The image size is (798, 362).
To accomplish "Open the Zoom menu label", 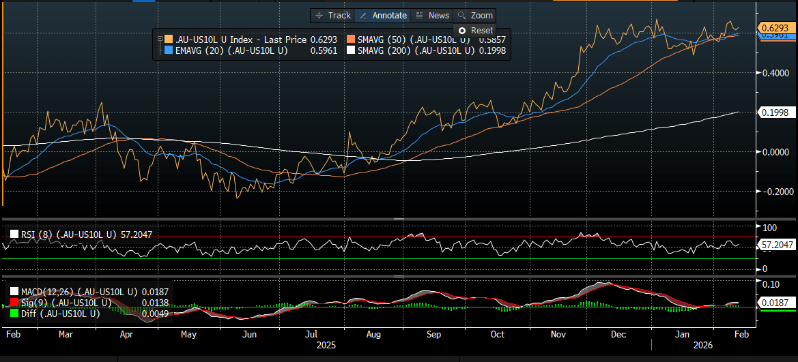I will coord(481,16).
